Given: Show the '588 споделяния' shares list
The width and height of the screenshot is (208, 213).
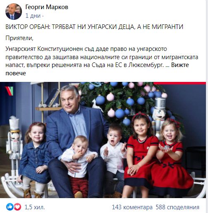Looking at the screenshot, I should [177, 207].
